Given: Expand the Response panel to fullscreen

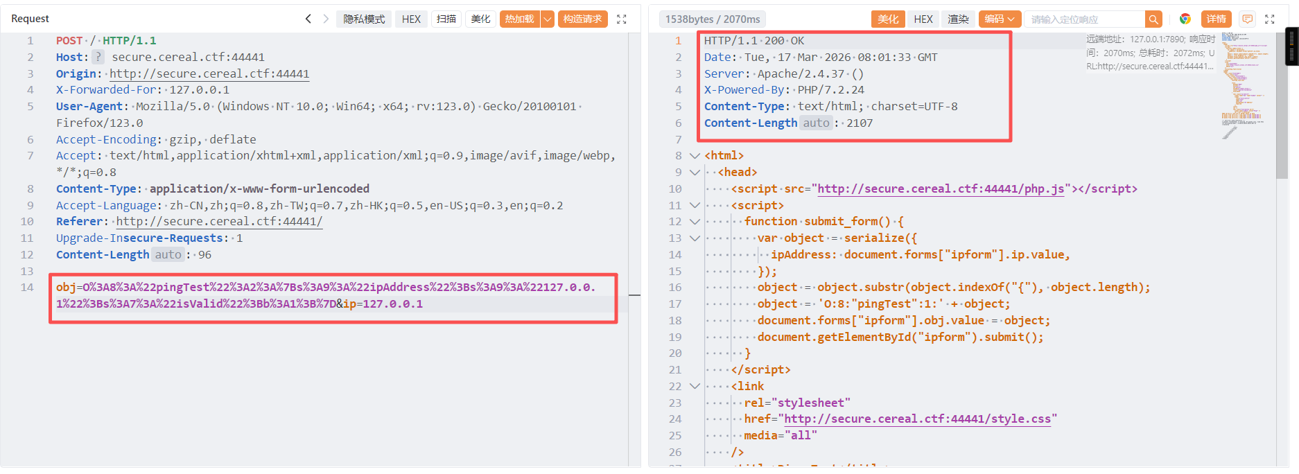Looking at the screenshot, I should pos(1270,19).
